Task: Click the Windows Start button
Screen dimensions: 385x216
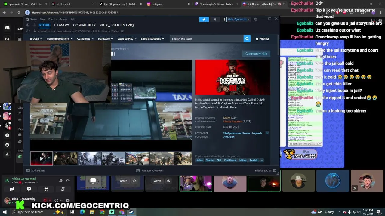Action: click(x=5, y=212)
